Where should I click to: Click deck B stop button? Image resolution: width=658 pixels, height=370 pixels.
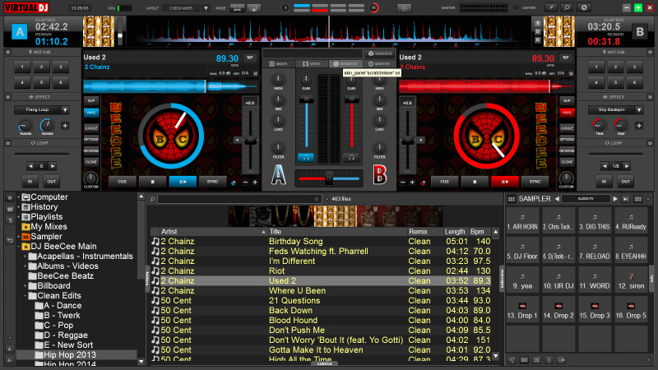point(475,182)
